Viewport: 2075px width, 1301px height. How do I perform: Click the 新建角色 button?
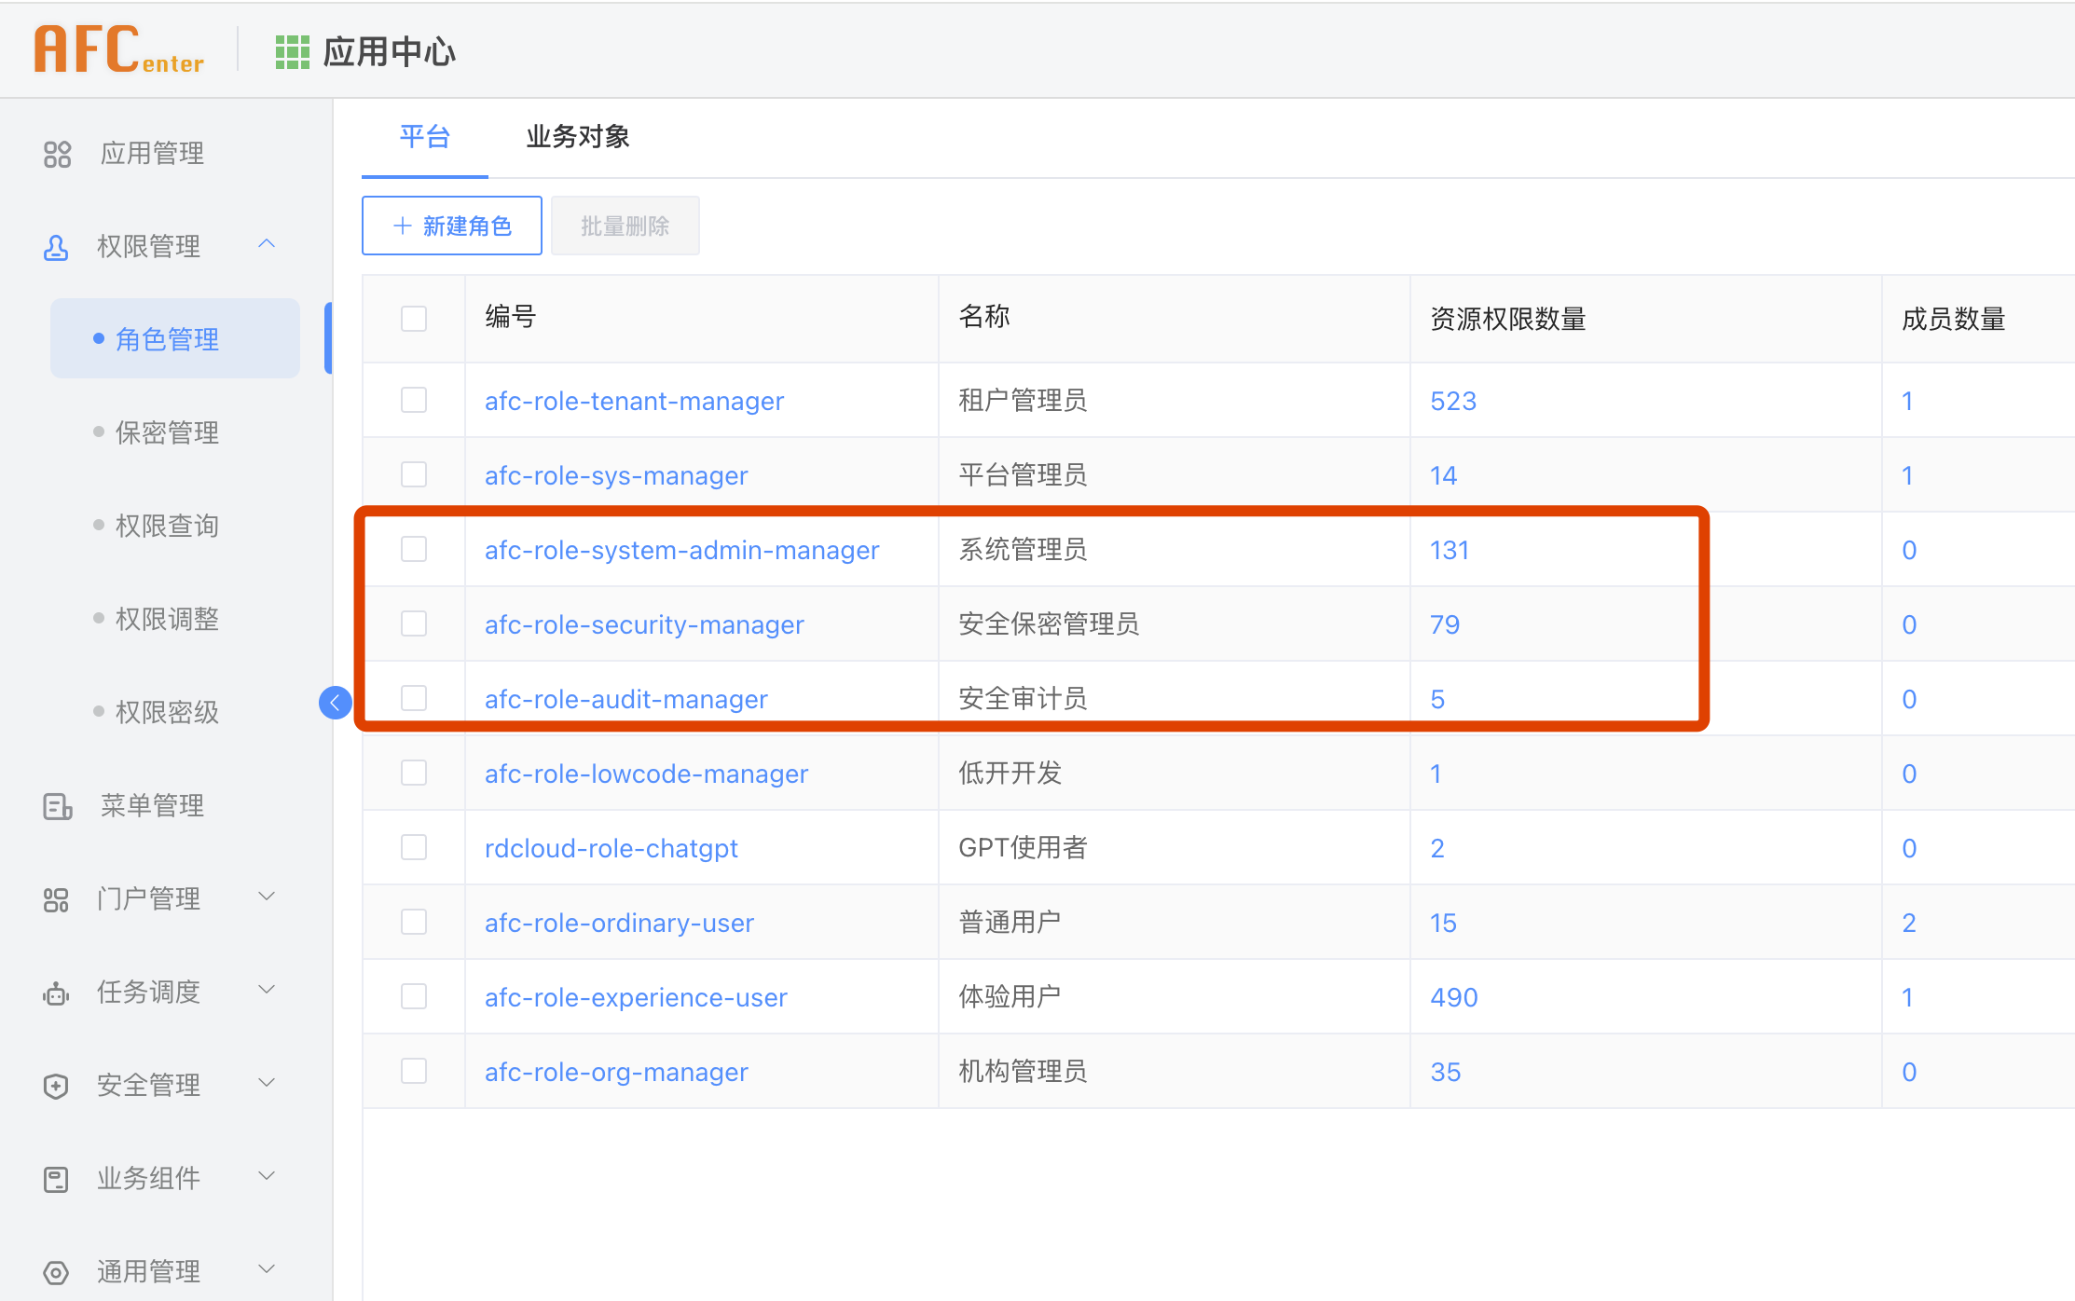[x=452, y=226]
